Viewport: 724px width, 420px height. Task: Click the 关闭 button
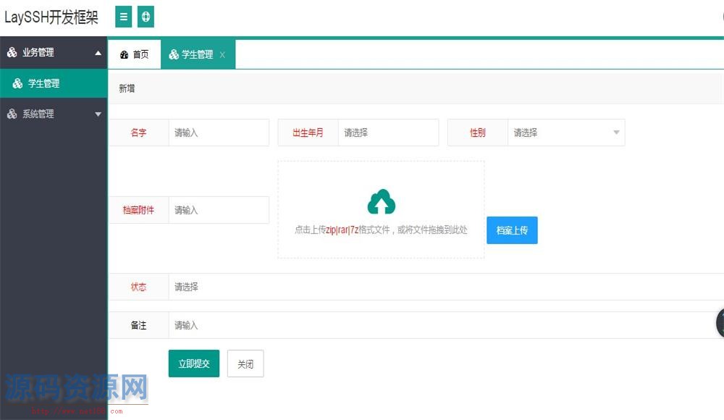(245, 364)
